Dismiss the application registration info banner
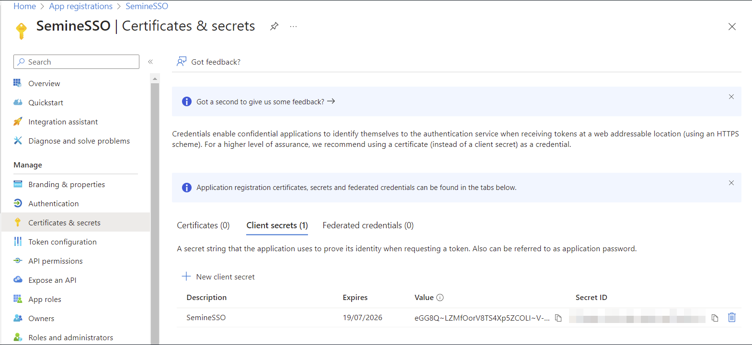 [731, 183]
